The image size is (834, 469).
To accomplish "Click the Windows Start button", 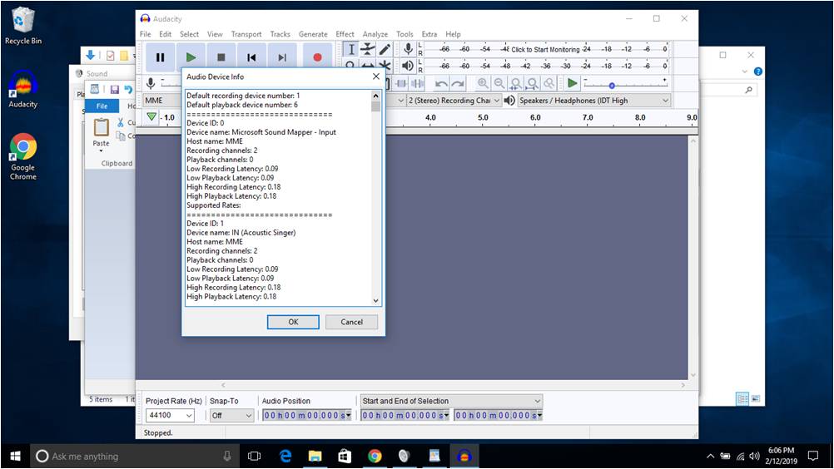I will 16,457.
